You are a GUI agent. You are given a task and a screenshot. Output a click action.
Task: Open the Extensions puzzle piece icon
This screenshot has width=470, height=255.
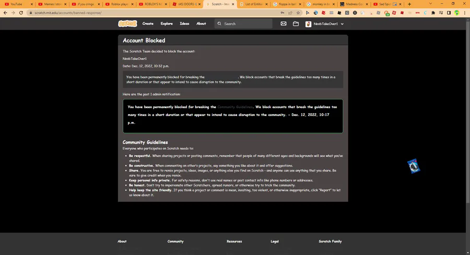click(433, 13)
